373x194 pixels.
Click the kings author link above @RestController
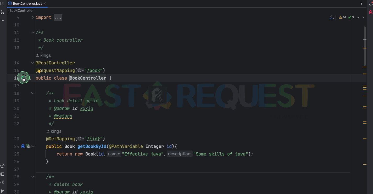tap(45, 55)
